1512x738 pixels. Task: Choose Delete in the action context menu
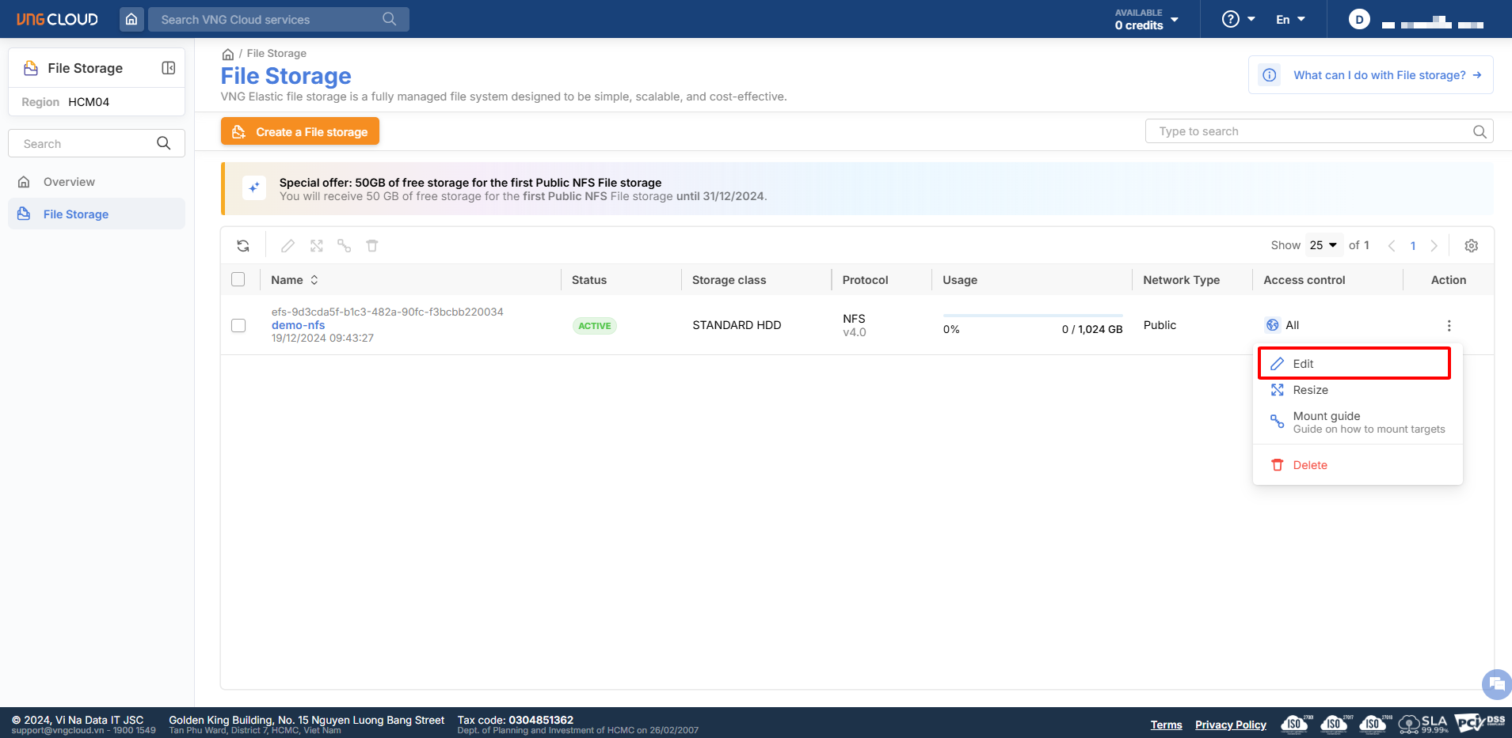pyautogui.click(x=1309, y=465)
